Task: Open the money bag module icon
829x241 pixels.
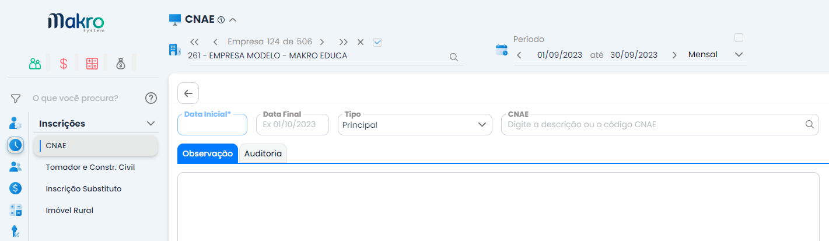Action: (120, 64)
